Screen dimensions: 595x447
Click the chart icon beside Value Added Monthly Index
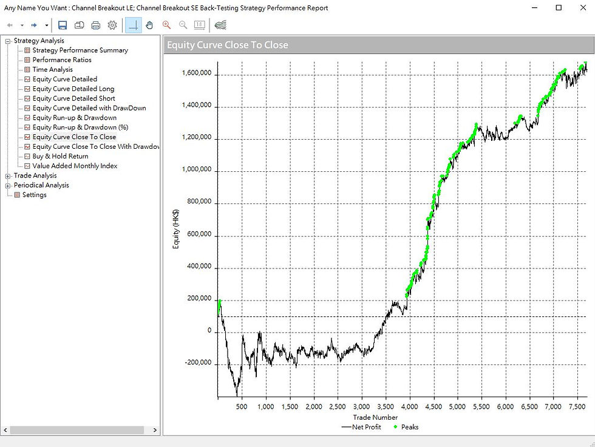27,166
